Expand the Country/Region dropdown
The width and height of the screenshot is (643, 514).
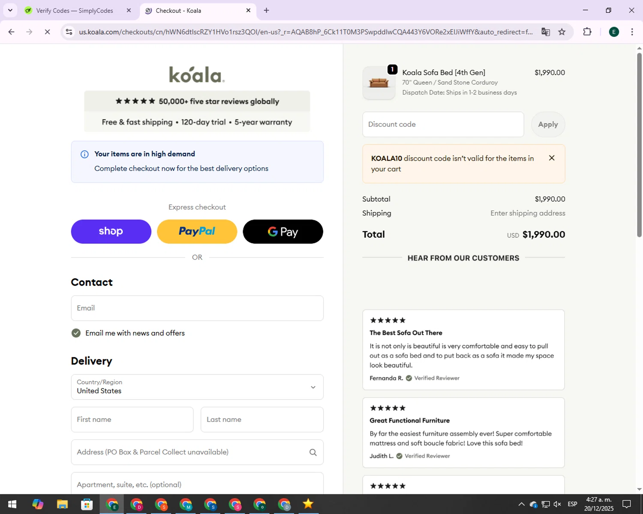pos(197,387)
